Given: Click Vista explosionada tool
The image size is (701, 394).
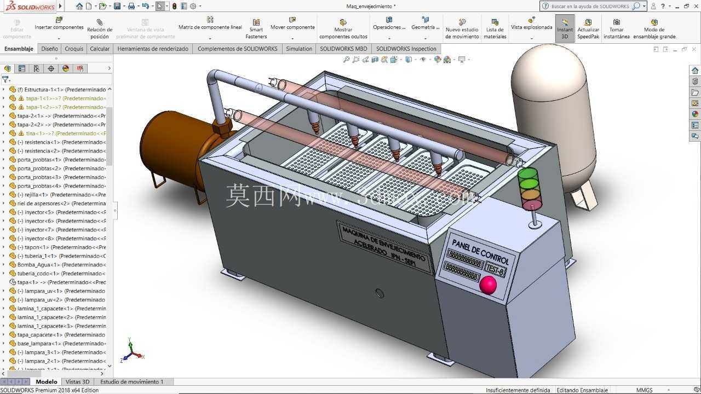Looking at the screenshot, I should point(531,24).
